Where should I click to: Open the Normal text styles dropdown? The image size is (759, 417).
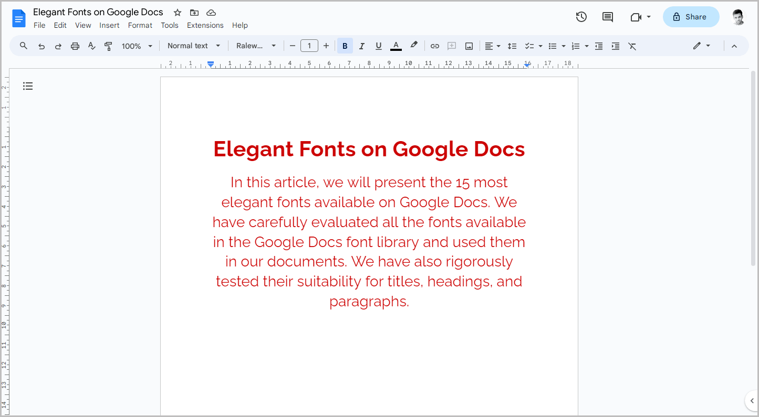tap(193, 46)
